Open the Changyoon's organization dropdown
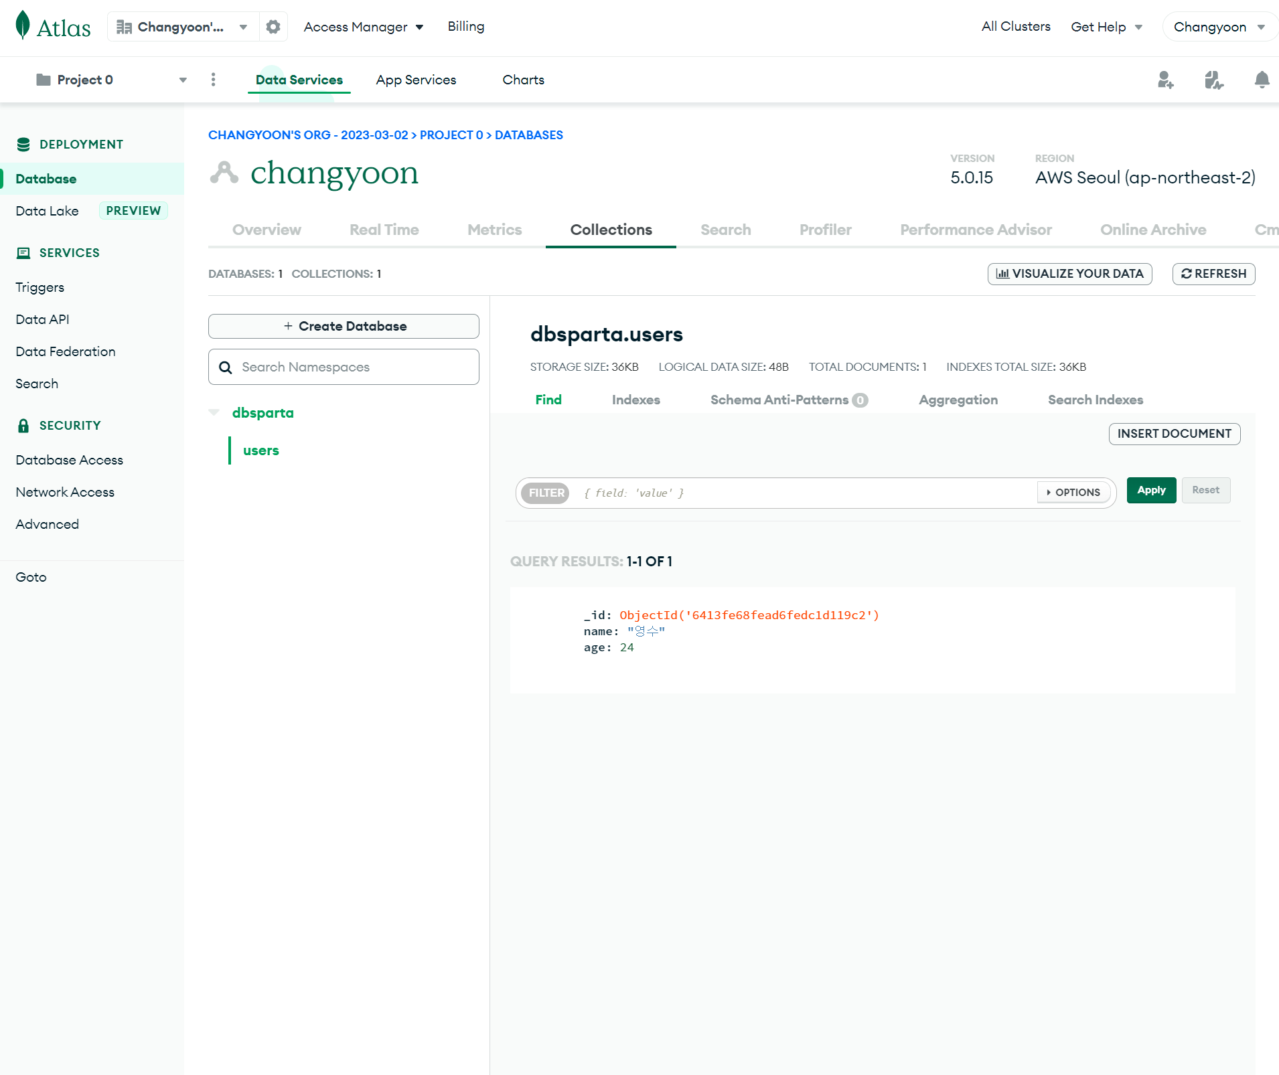Viewport: 1279px width, 1075px height. pos(183,27)
